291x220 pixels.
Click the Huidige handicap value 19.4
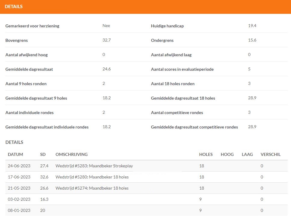pyautogui.click(x=252, y=26)
